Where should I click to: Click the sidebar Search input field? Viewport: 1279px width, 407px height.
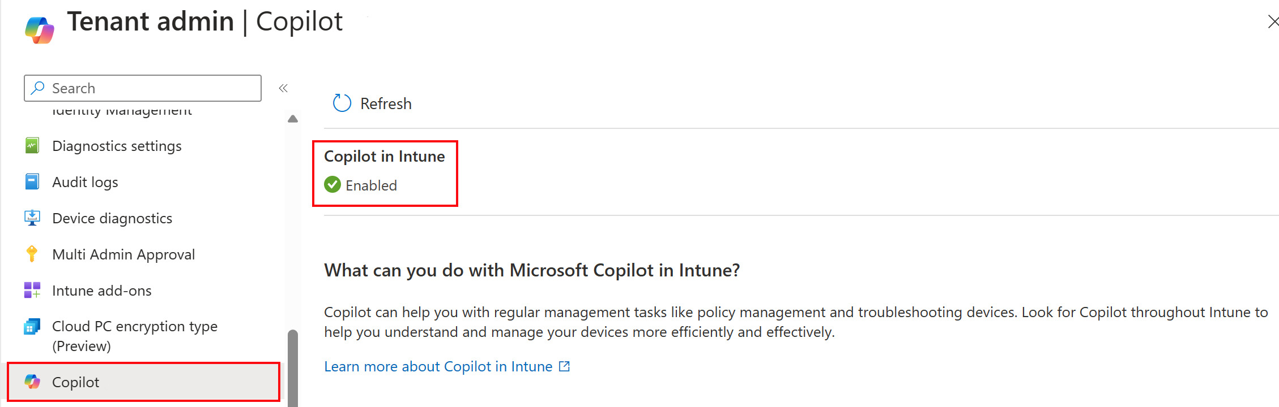pos(143,88)
